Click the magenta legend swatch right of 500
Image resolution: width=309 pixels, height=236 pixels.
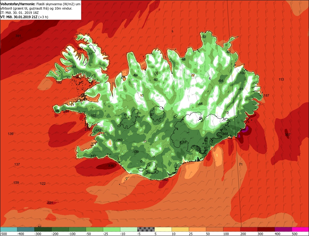[x=300, y=229]
